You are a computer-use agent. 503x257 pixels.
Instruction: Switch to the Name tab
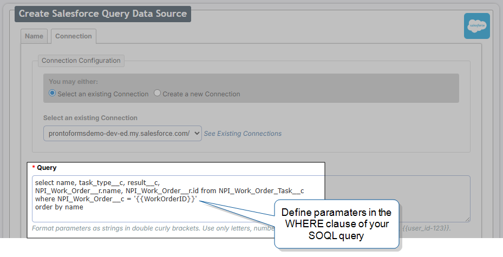click(x=34, y=36)
